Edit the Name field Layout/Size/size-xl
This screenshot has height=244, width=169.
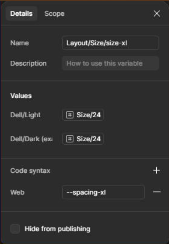pyautogui.click(x=111, y=43)
